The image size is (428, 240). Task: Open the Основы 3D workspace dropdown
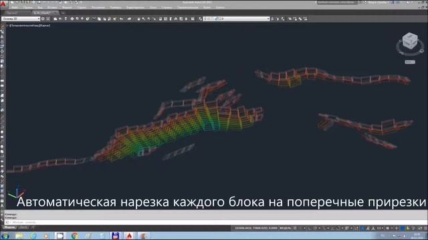pos(21,19)
